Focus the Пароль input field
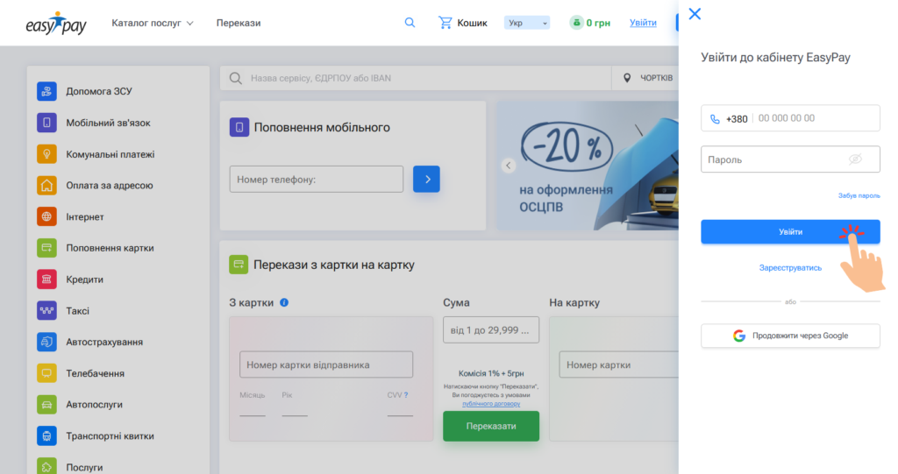This screenshot has width=898, height=474. (772, 159)
